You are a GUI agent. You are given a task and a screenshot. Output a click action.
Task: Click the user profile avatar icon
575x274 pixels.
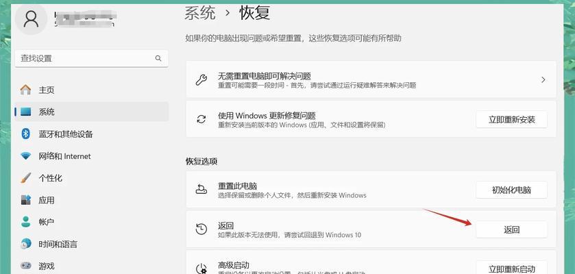pyautogui.click(x=32, y=18)
